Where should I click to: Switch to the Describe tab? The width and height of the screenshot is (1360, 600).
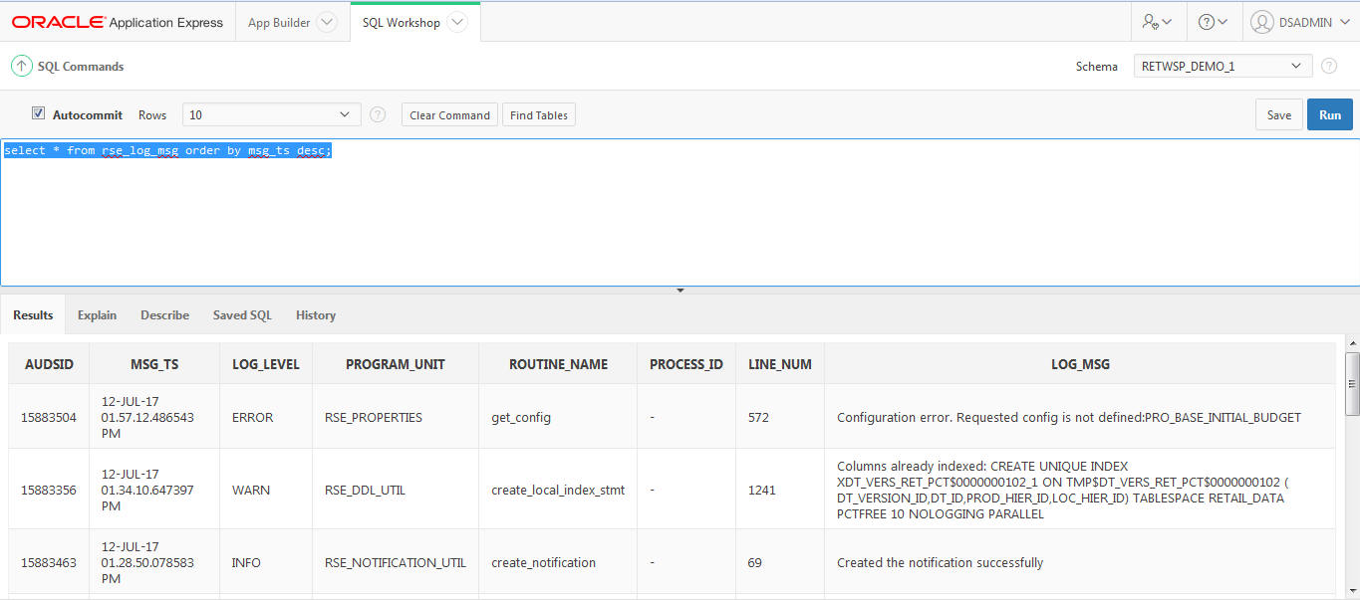pos(164,314)
